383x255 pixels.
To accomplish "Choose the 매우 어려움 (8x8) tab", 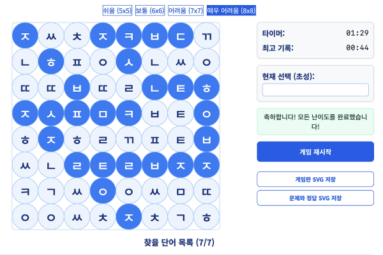I will [231, 11].
